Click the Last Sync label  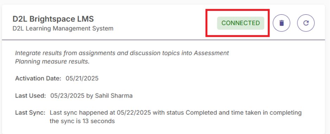coord(30,113)
